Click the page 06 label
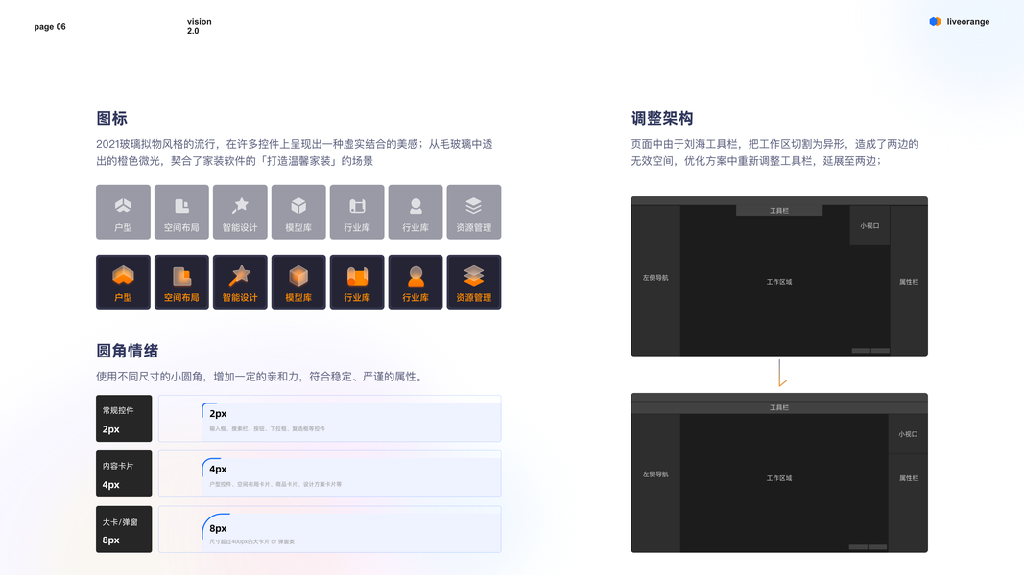The image size is (1024, 575). (50, 27)
